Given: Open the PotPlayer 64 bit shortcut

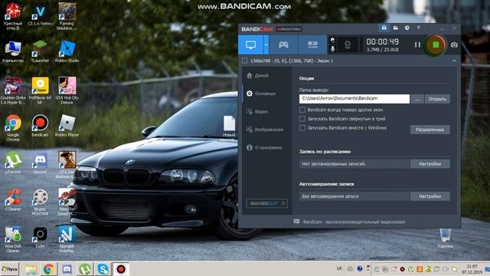Looking at the screenshot, I should 40,90.
